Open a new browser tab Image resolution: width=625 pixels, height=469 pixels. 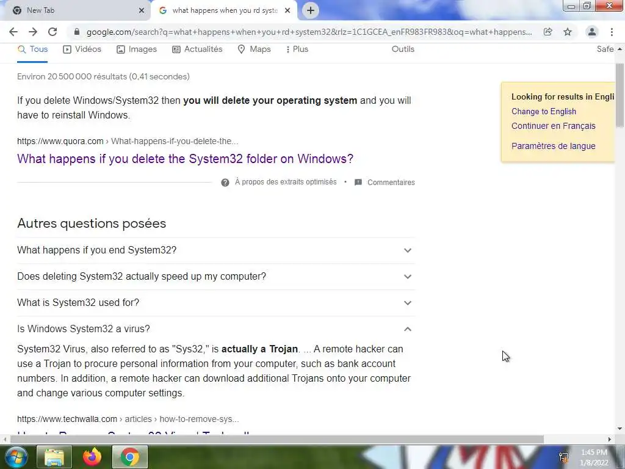[311, 10]
